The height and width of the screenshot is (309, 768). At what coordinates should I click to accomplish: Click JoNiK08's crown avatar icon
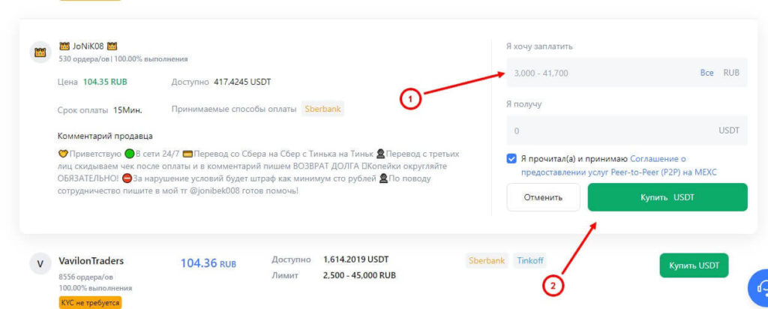tap(39, 52)
